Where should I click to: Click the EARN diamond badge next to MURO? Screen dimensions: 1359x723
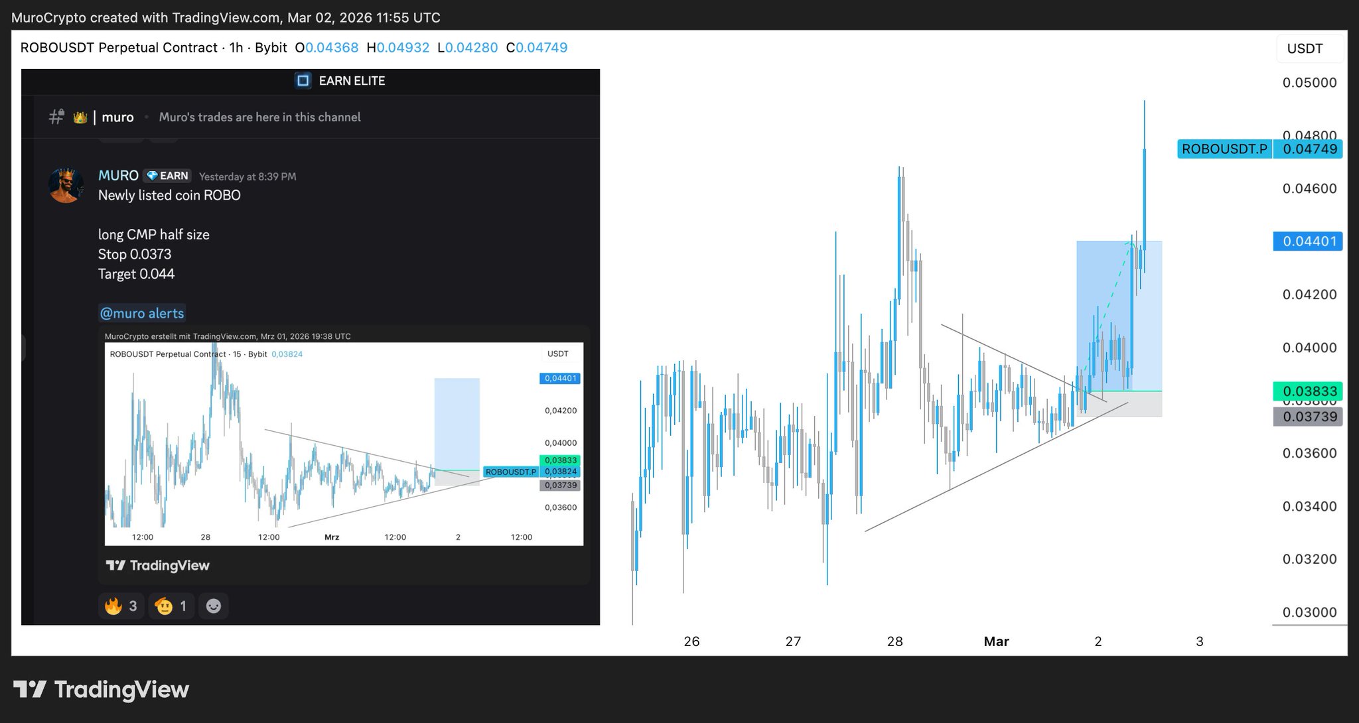coord(167,176)
